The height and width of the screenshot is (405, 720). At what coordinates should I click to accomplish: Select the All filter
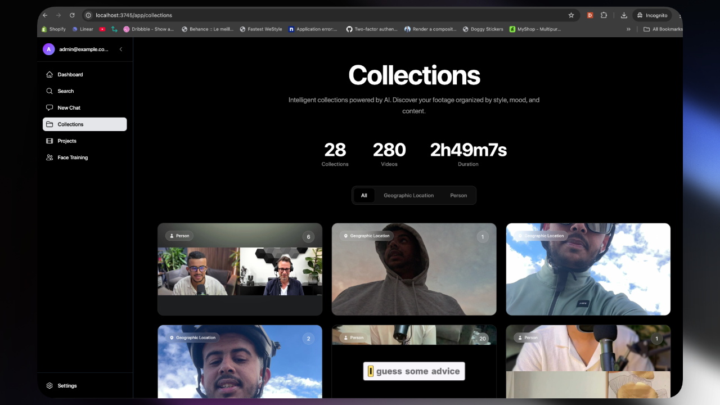click(364, 195)
